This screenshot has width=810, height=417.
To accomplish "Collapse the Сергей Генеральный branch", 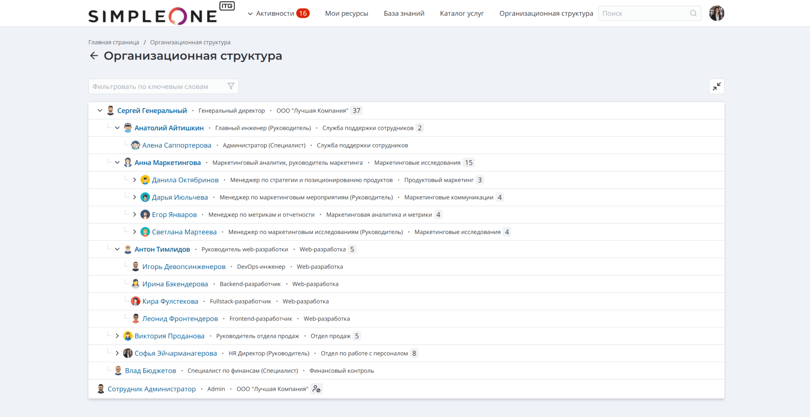I will tap(100, 110).
